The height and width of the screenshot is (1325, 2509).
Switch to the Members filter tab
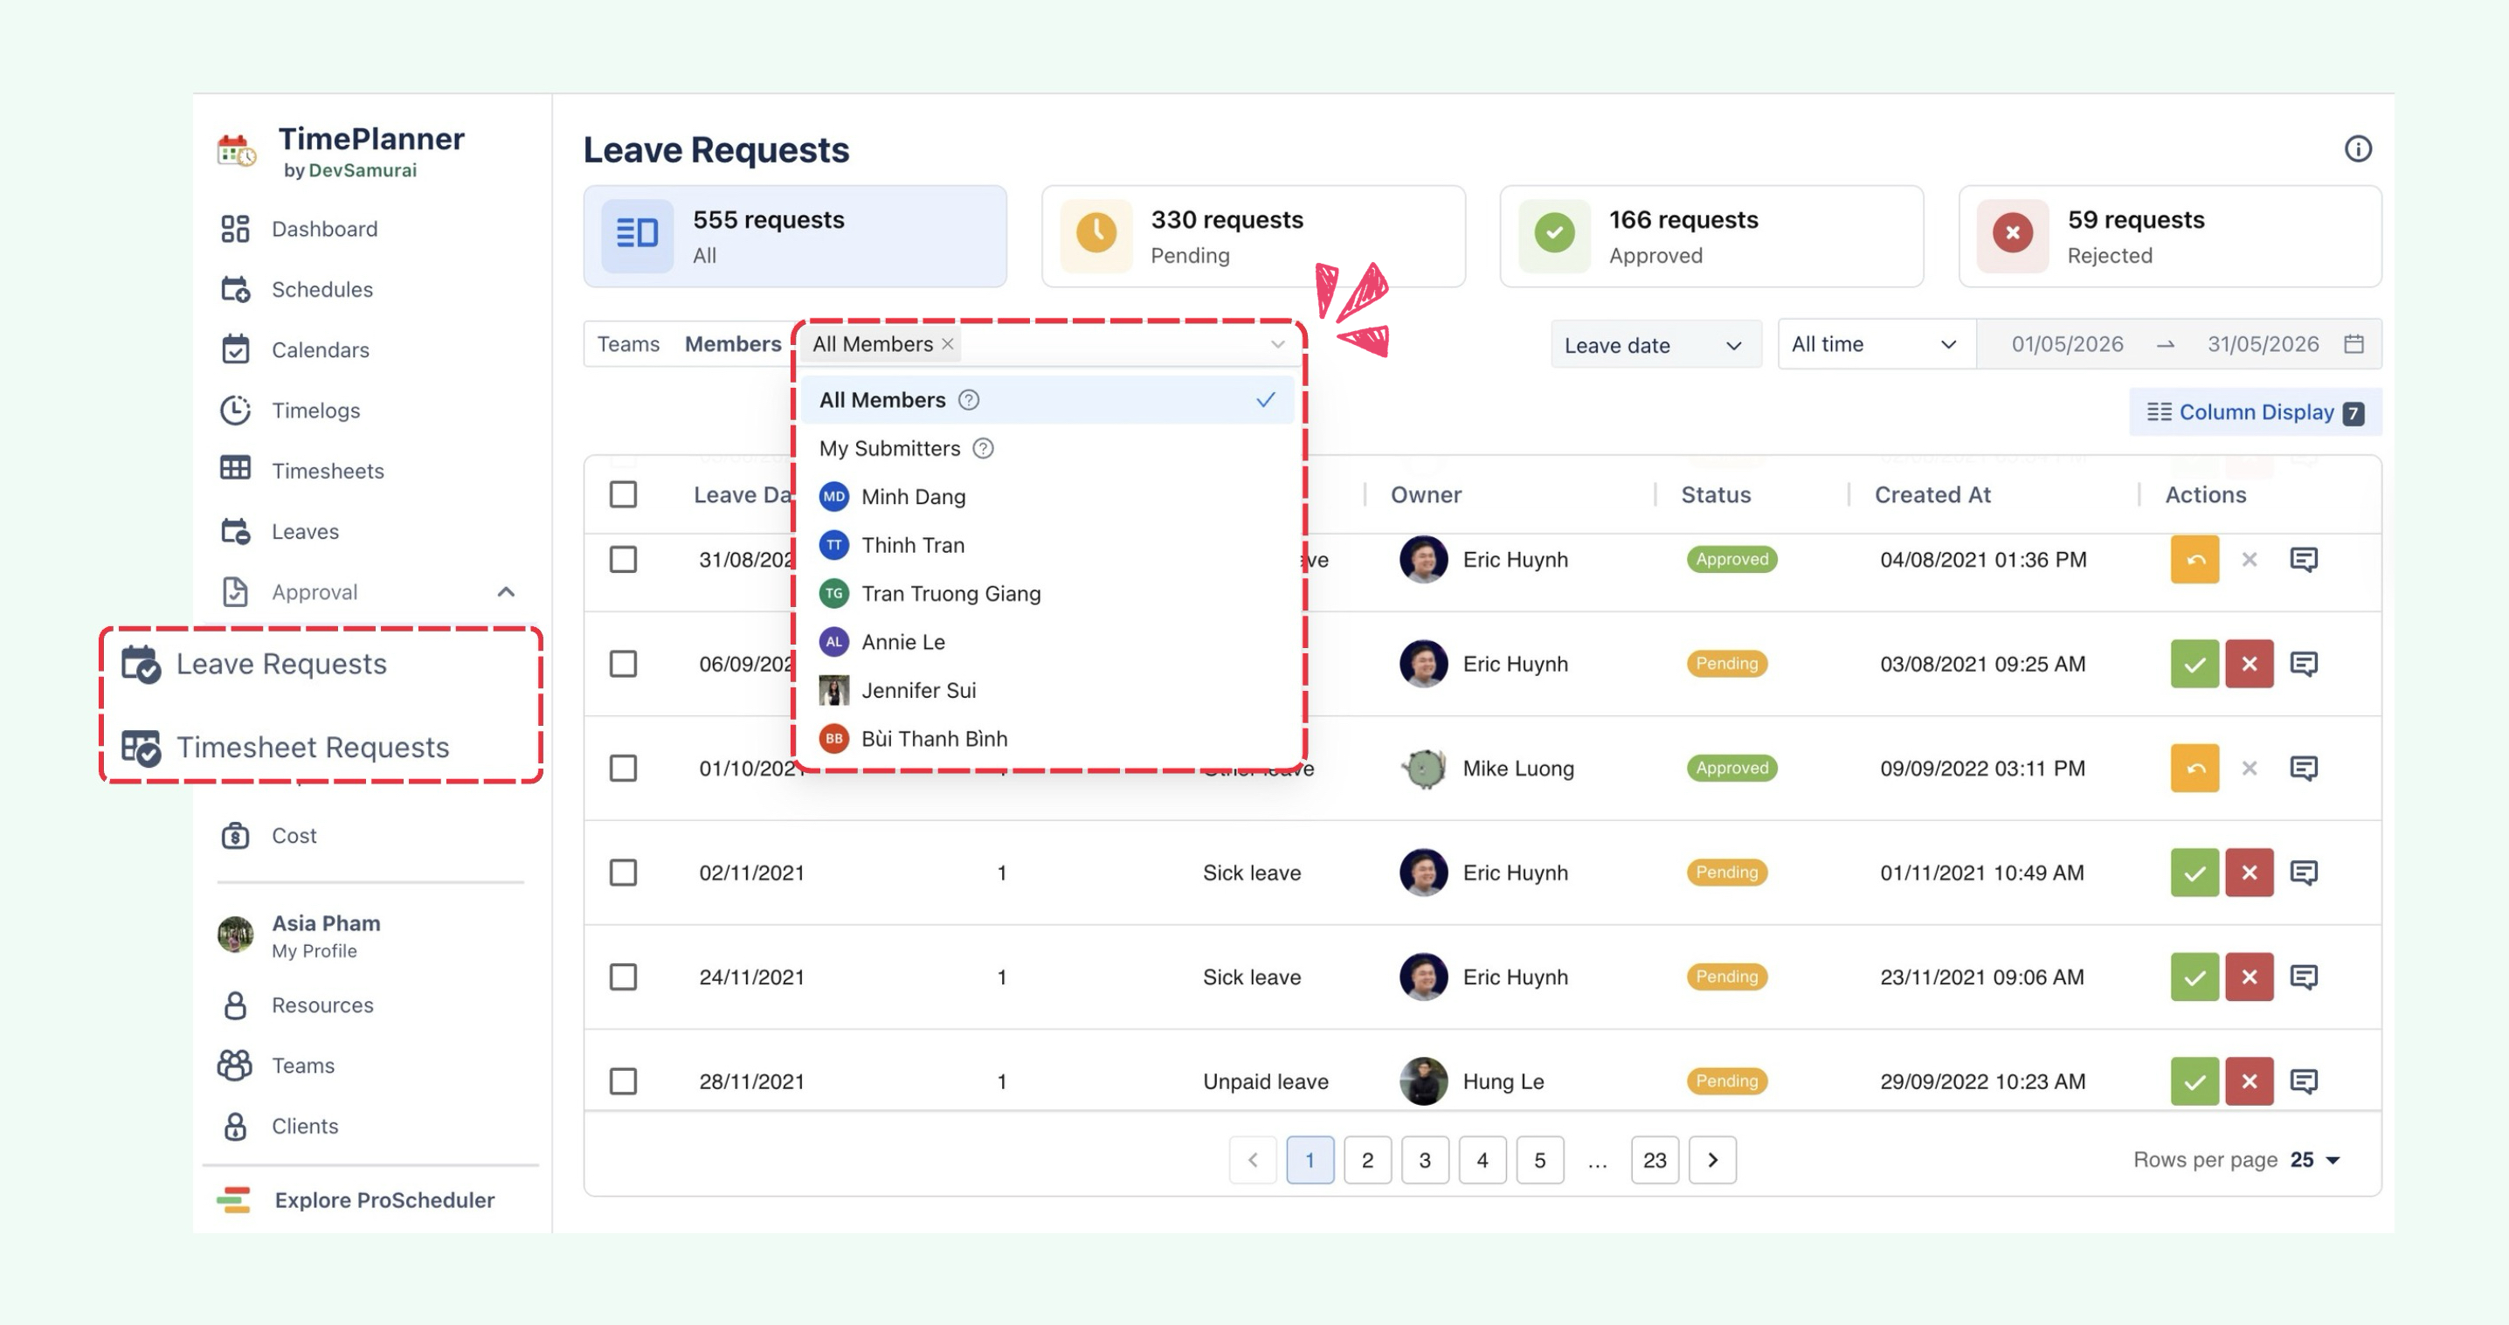[732, 343]
